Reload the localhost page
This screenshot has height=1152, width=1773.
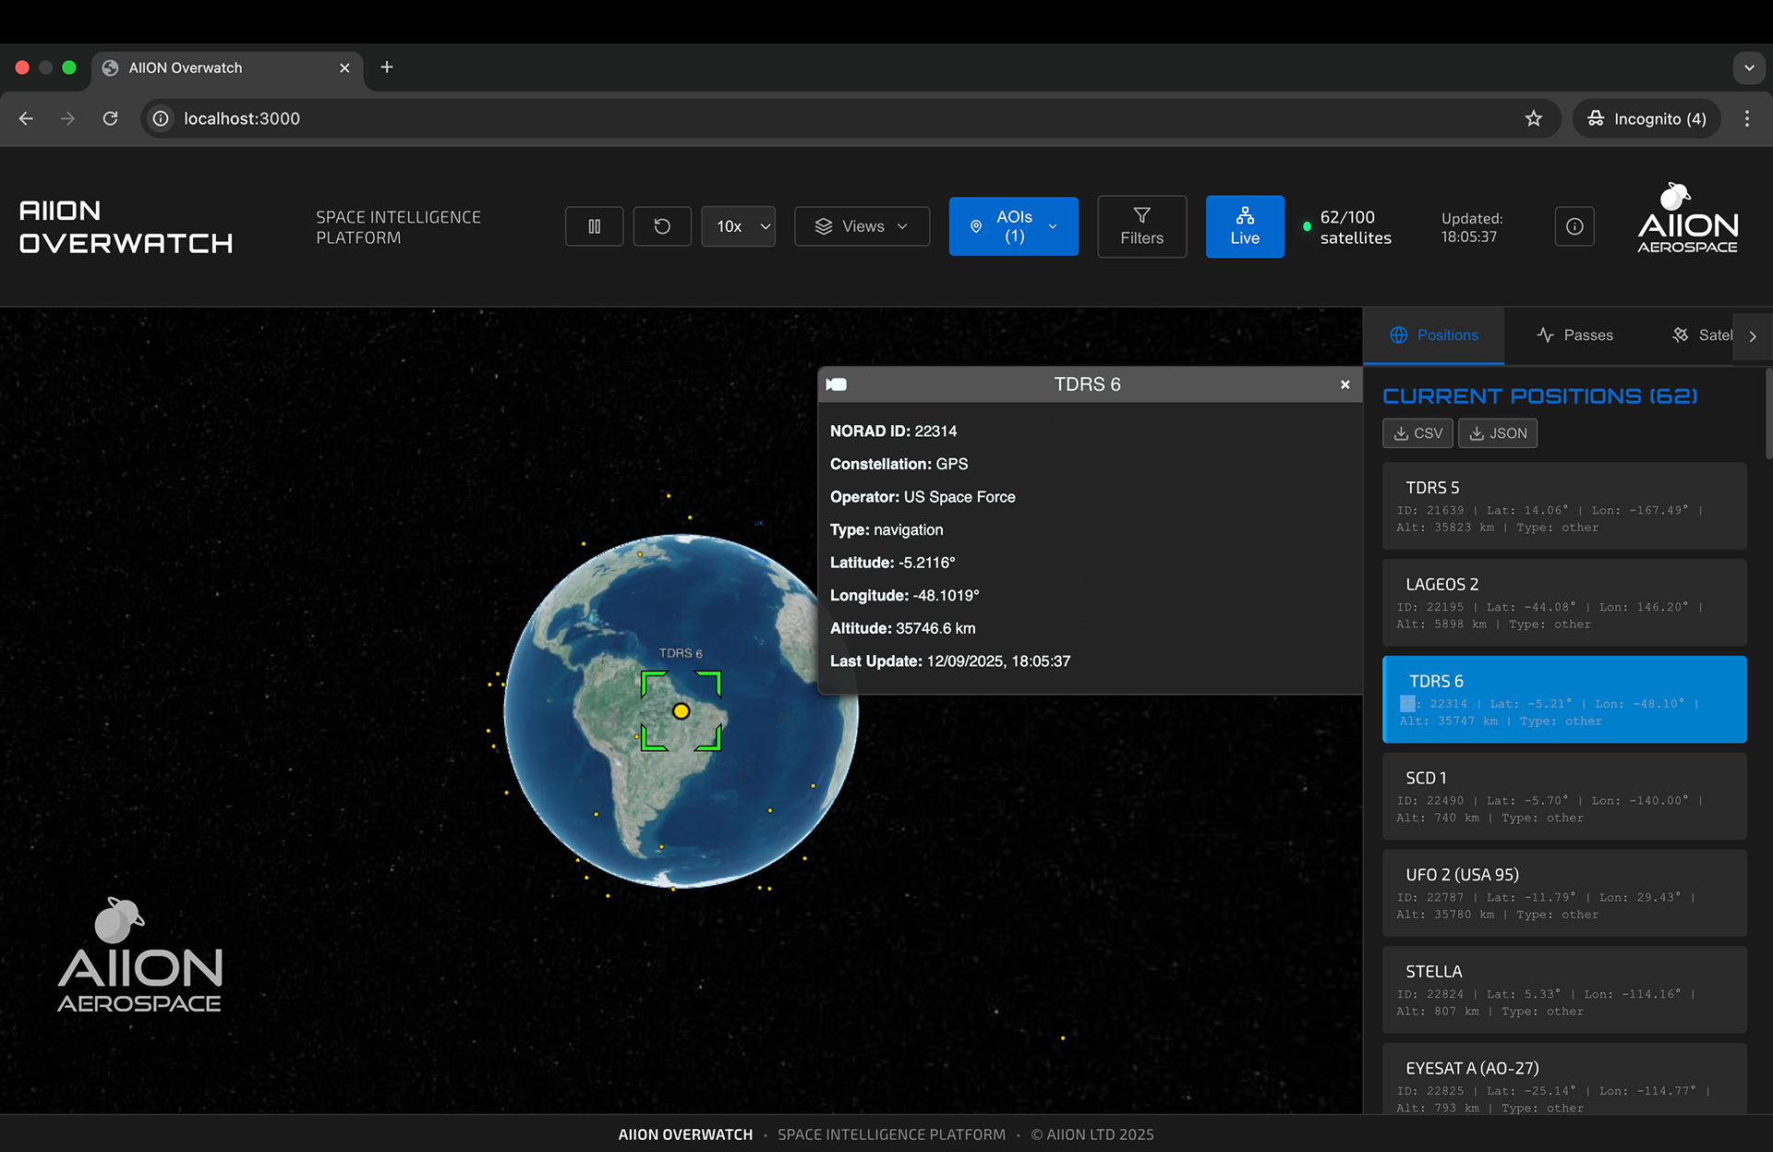coord(110,118)
